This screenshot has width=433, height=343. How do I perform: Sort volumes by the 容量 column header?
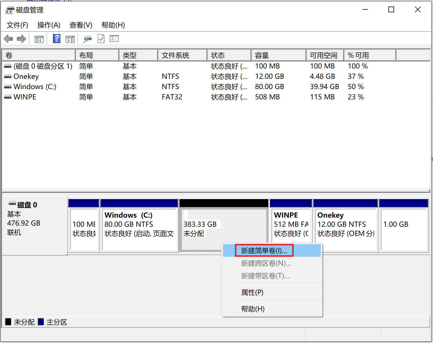point(278,55)
